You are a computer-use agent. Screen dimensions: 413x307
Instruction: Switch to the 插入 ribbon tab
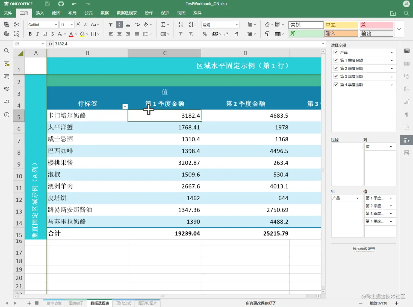click(40, 13)
